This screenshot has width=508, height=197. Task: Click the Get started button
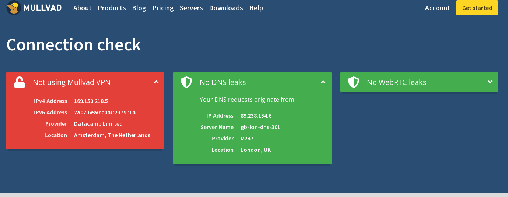pos(477,8)
